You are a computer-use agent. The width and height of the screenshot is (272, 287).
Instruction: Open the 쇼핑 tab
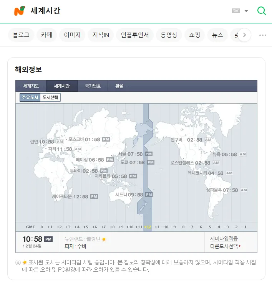click(194, 35)
